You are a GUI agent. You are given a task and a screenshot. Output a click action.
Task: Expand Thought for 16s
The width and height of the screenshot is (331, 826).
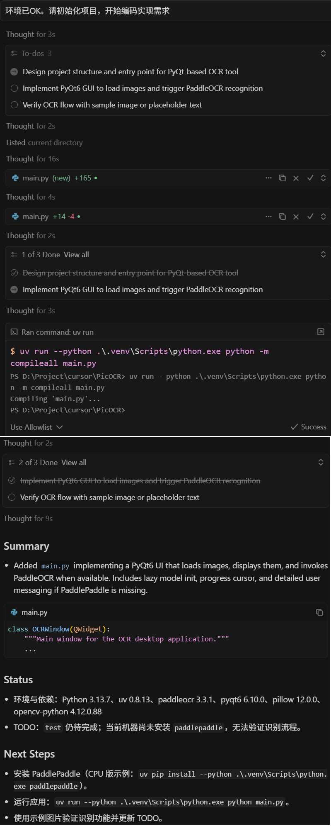pyautogui.click(x=33, y=159)
